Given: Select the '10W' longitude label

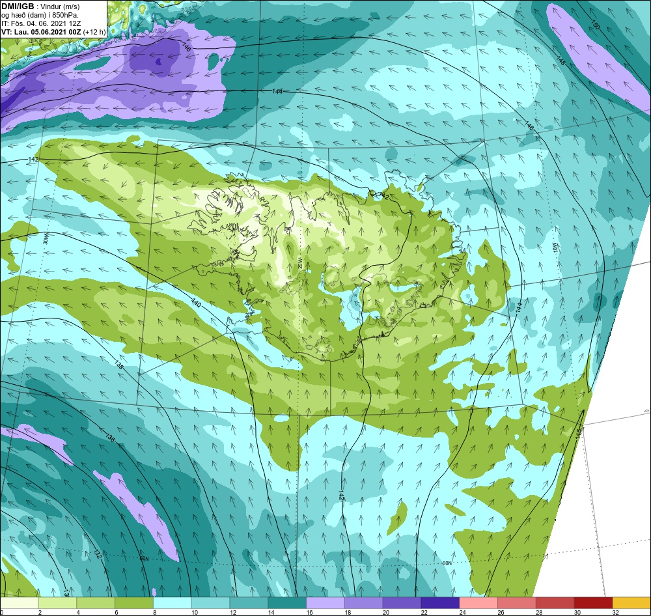Looking at the screenshot, I should pyautogui.click(x=554, y=247).
